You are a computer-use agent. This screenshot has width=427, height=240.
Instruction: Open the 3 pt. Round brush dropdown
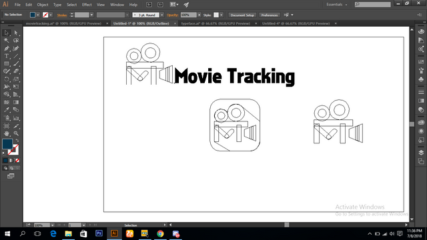pos(161,15)
